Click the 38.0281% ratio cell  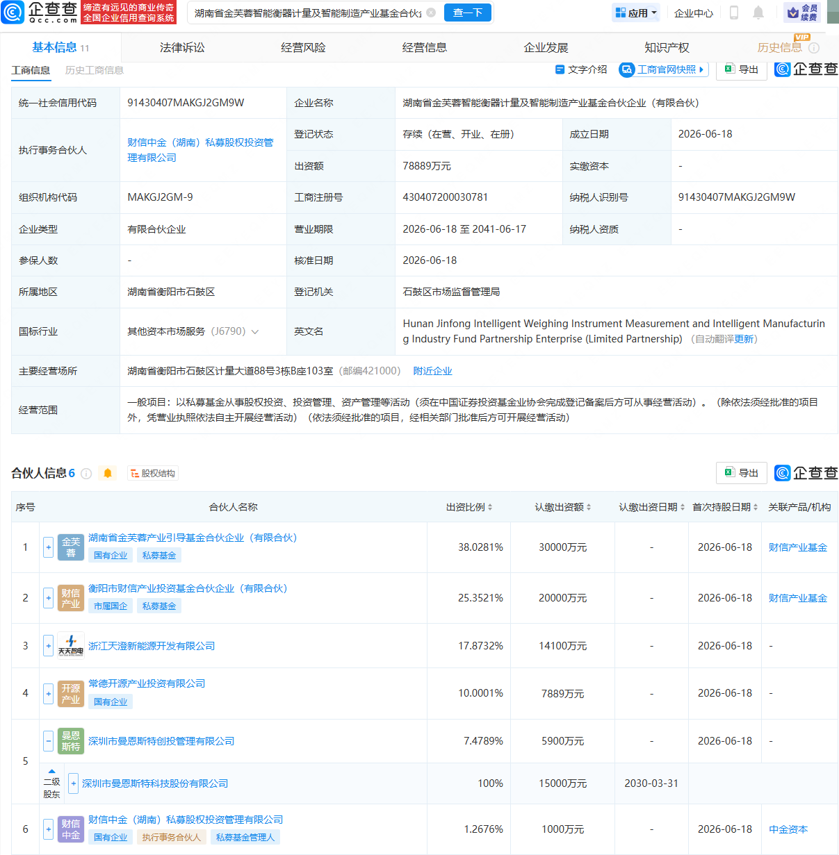coord(480,547)
